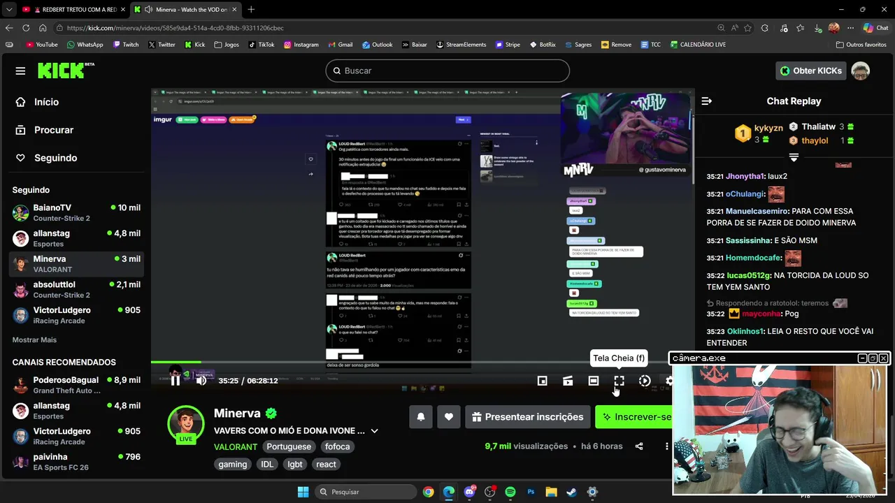895x503 pixels.
Task: Reload the page
Action: click(26, 28)
